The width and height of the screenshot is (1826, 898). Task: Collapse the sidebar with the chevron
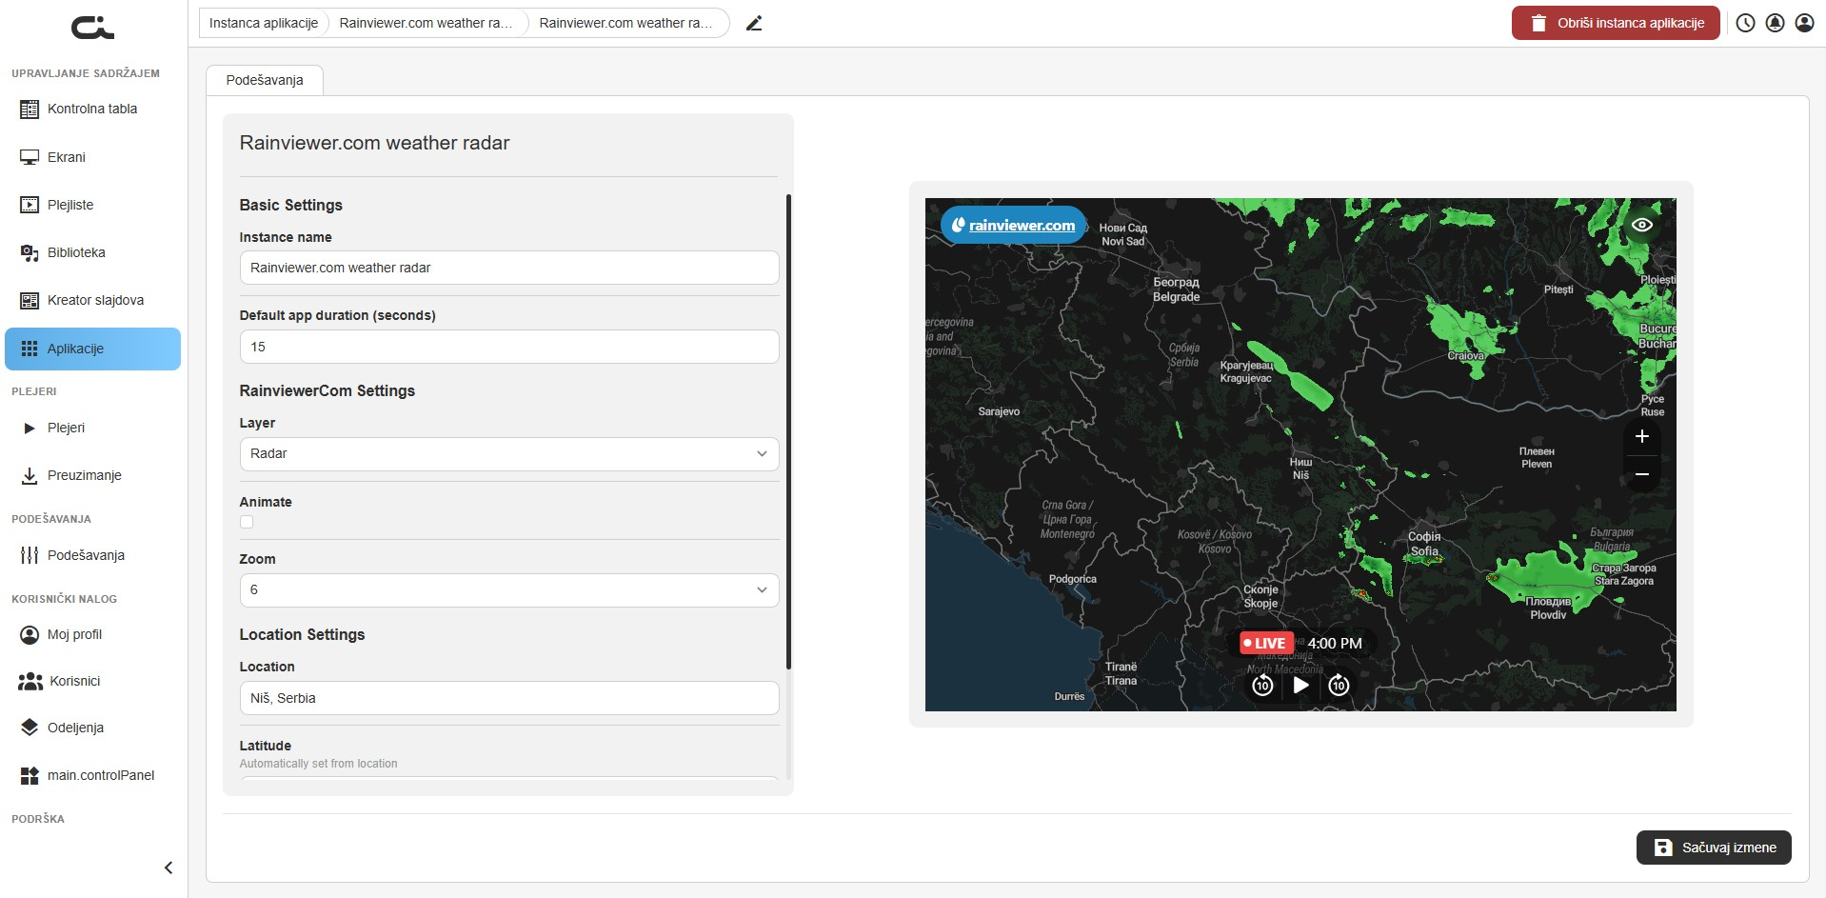click(169, 868)
